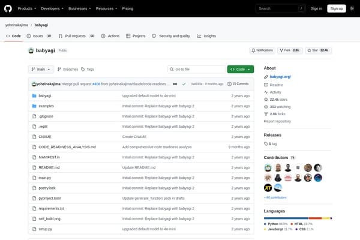Open the Businesses dropdown menu
Viewport: 360px width, 240px height.
[79, 8]
